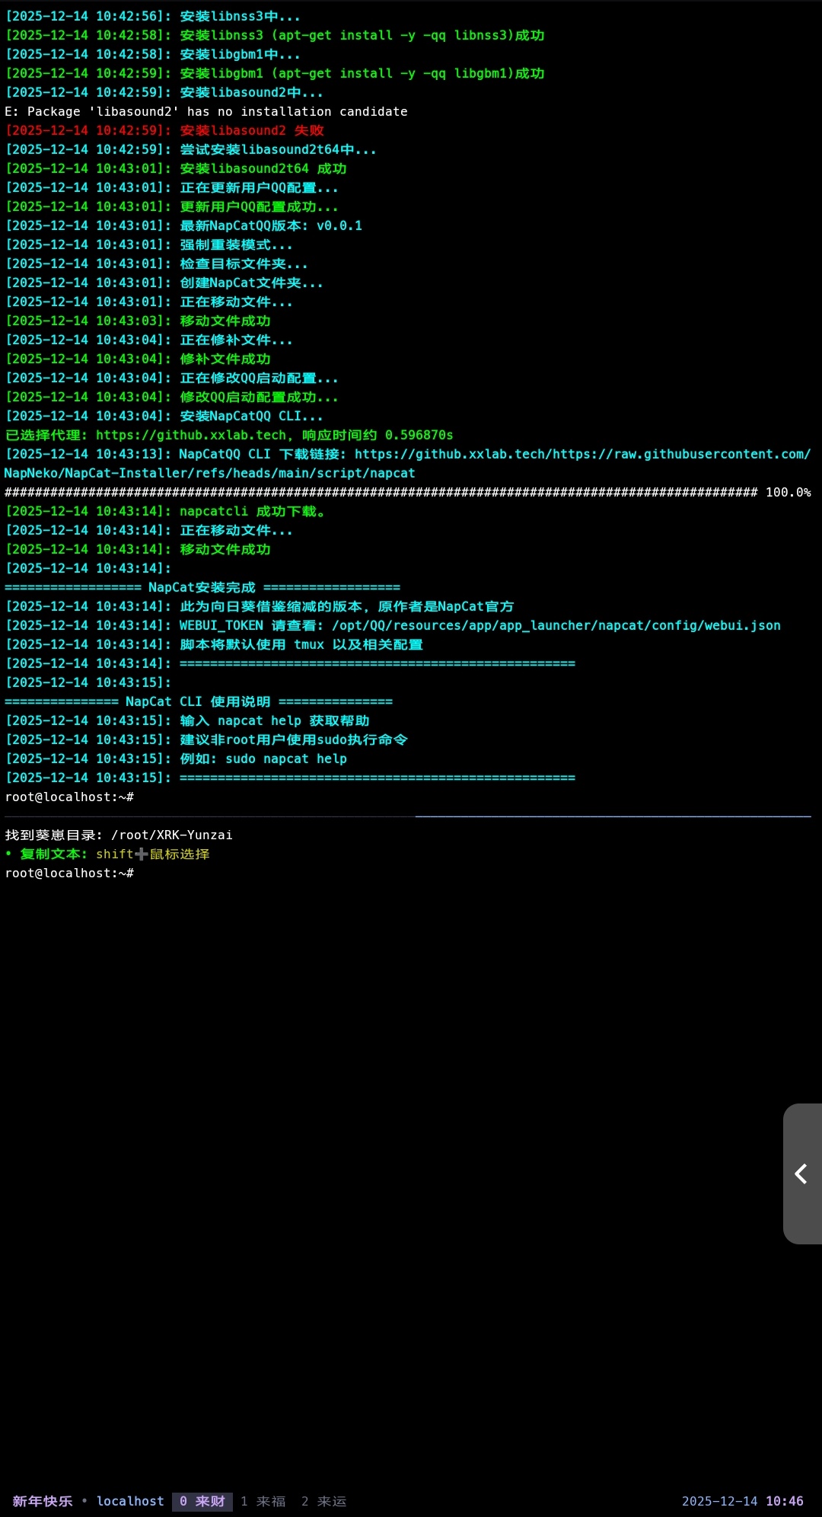Image resolution: width=822 pixels, height=1517 pixels.
Task: Click the webui.json config file path
Action: tap(556, 625)
